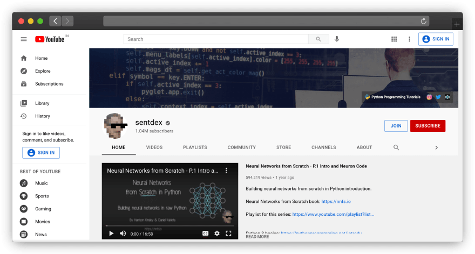Viewport: 475px width, 254px height.
Task: Click the JOIN button
Action: [396, 126]
